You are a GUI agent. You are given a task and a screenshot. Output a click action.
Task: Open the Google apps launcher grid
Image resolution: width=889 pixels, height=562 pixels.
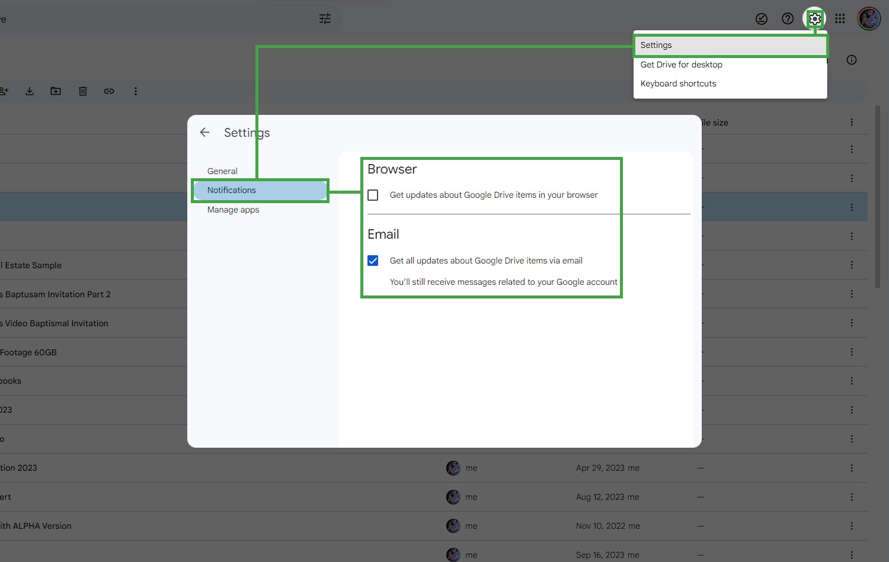(840, 18)
